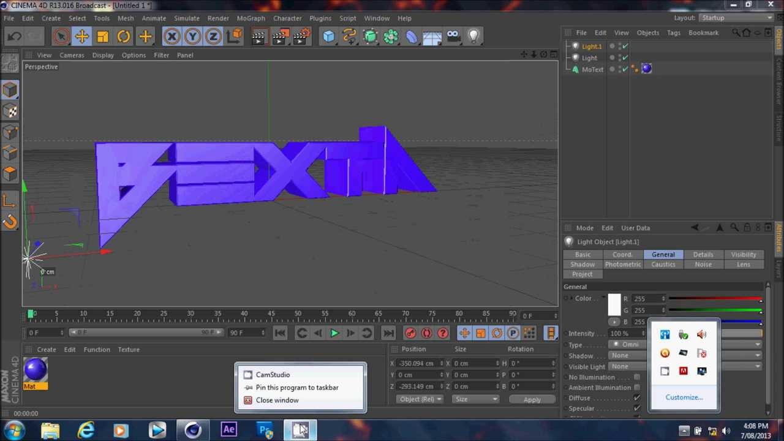Image resolution: width=784 pixels, height=441 pixels.
Task: Activate the Live Selection arrow tool
Action: click(x=61, y=37)
